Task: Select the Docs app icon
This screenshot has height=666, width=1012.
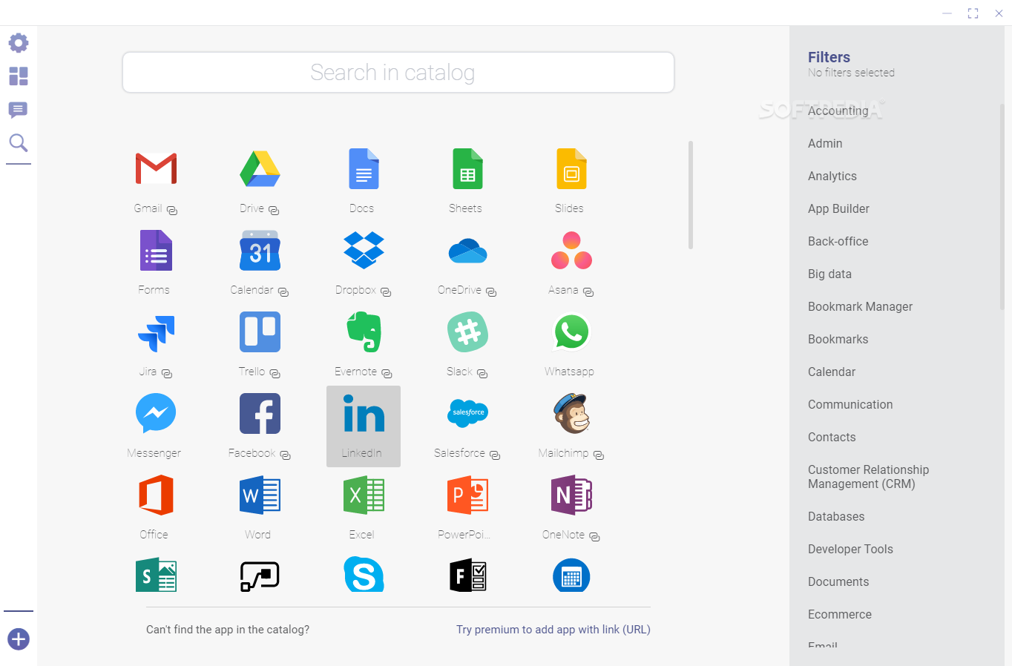Action: 364,169
